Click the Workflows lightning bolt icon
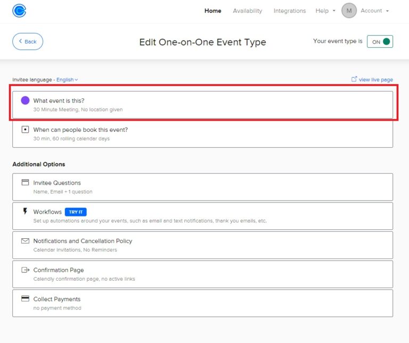The height and width of the screenshot is (343, 409). (x=25, y=211)
